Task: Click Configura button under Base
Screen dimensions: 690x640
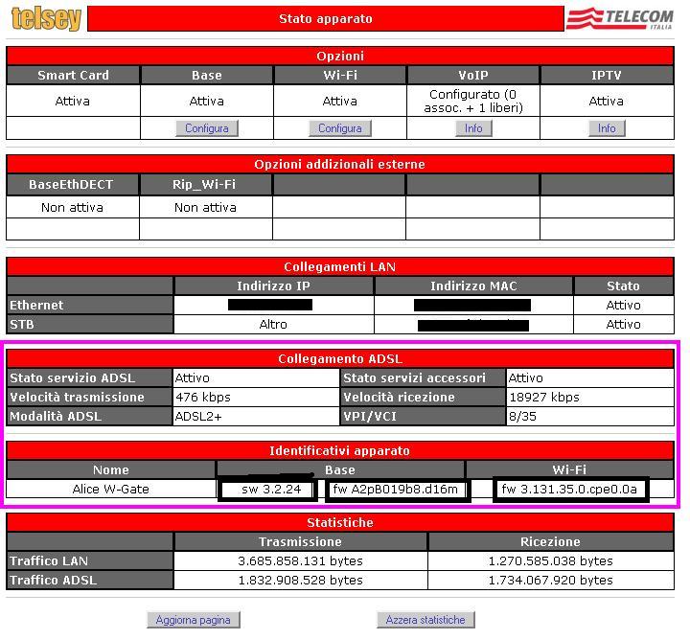Action: point(207,128)
